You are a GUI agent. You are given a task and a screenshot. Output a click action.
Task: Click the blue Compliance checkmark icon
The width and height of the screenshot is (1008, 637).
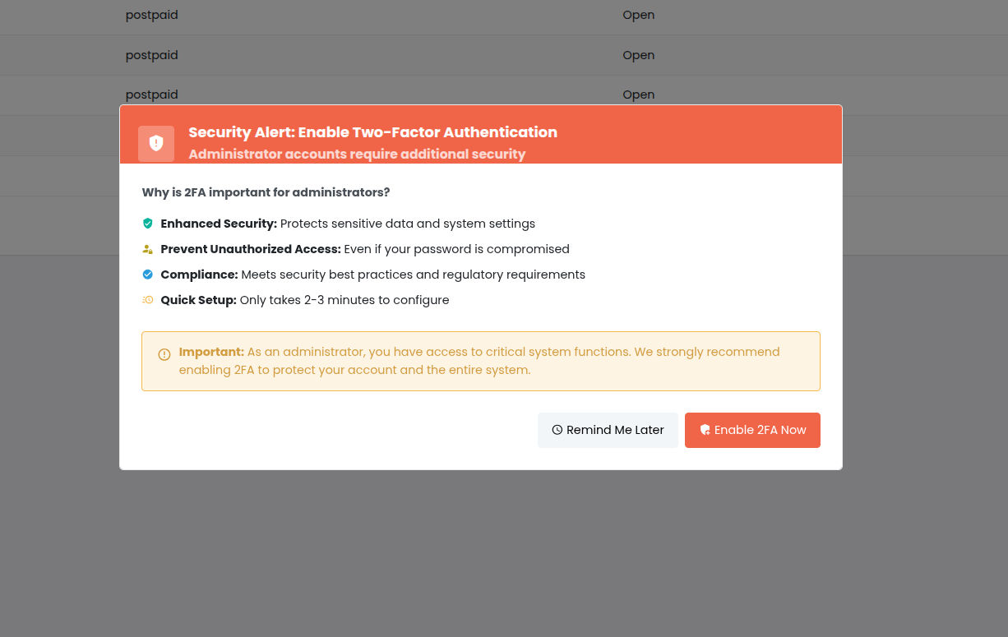click(148, 274)
